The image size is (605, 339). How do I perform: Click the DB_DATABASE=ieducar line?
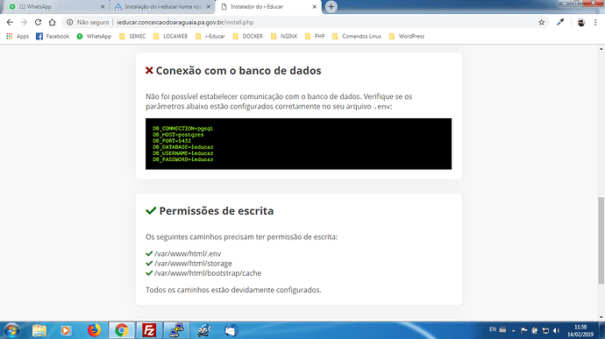click(x=183, y=147)
